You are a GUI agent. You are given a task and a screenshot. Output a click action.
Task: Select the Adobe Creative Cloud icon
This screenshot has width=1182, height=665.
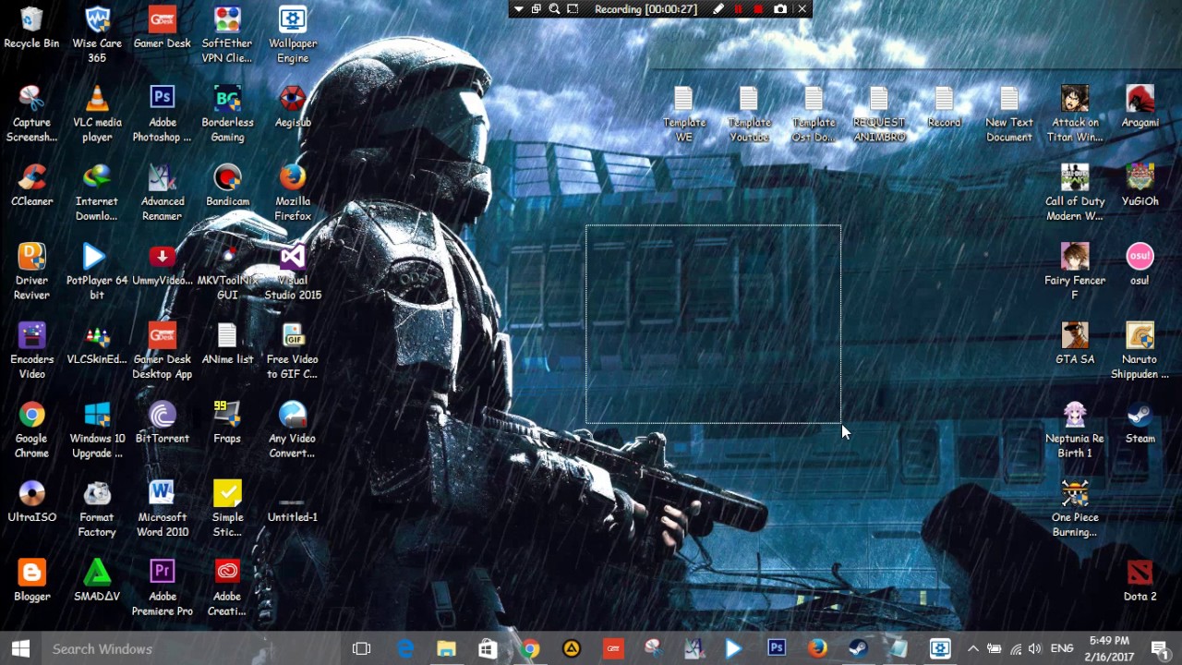point(227,587)
